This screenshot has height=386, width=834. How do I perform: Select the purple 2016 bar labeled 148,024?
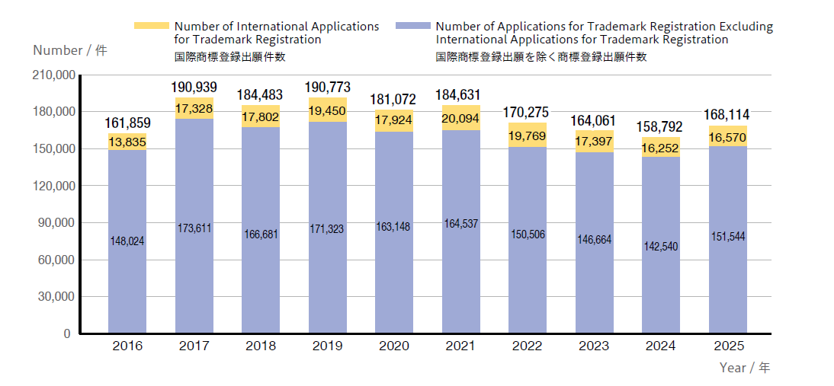click(127, 241)
